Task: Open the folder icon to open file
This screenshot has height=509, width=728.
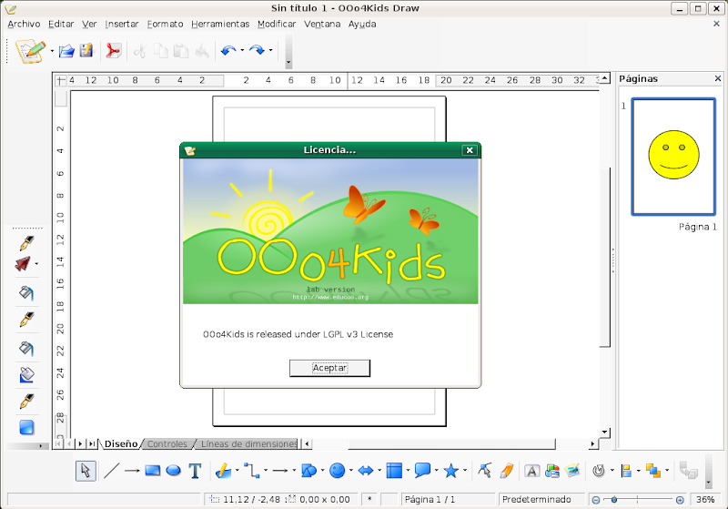Action: coord(66,51)
